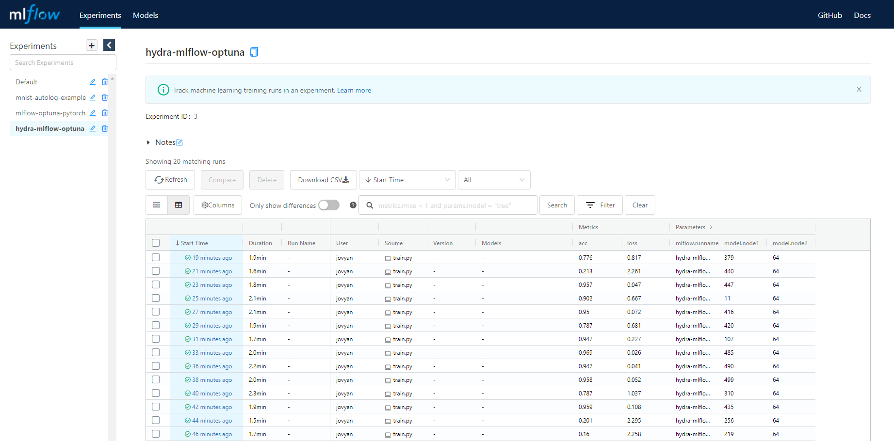Switch to grid table view
This screenshot has height=441, width=894.
pos(179,205)
